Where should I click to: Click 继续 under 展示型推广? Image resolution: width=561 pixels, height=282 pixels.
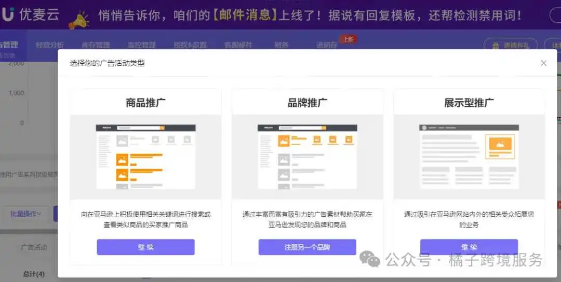(x=469, y=247)
